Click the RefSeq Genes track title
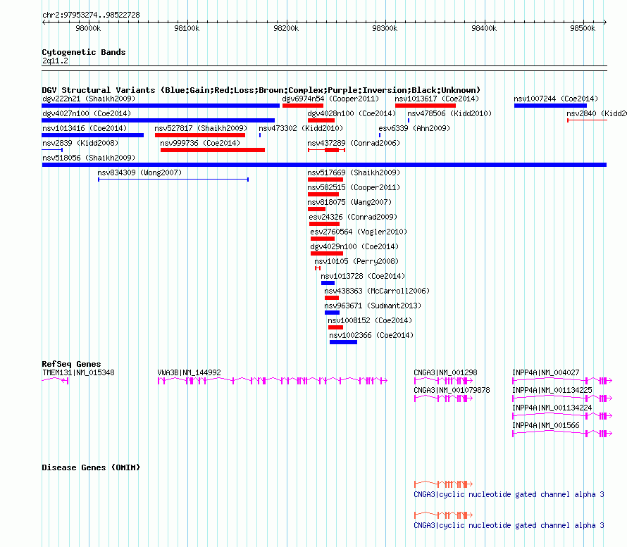Screen dimensions: 627x547 tap(71, 364)
